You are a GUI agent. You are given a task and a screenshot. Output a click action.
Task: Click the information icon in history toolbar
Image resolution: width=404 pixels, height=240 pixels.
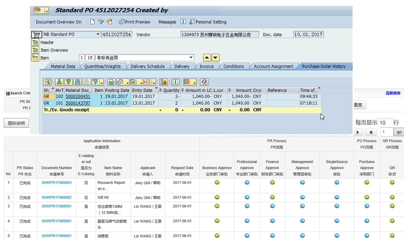pos(176,82)
